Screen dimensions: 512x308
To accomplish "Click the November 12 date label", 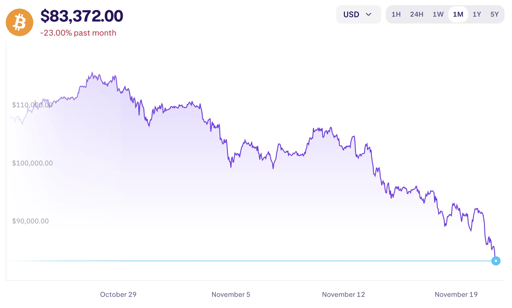I will [x=343, y=295].
